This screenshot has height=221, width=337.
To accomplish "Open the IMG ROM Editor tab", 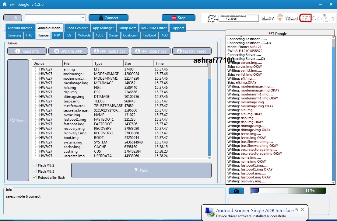I will [x=154, y=28].
